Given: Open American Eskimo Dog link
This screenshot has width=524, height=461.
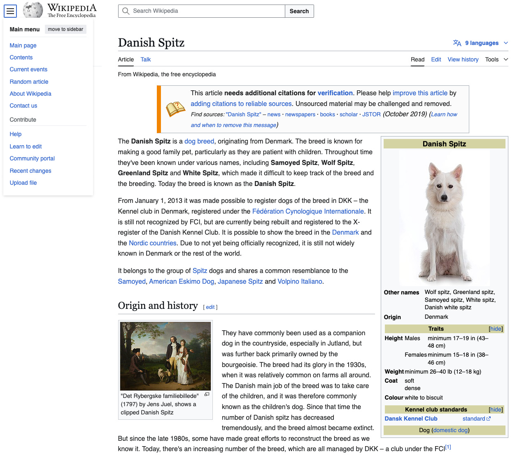Looking at the screenshot, I should (x=182, y=282).
